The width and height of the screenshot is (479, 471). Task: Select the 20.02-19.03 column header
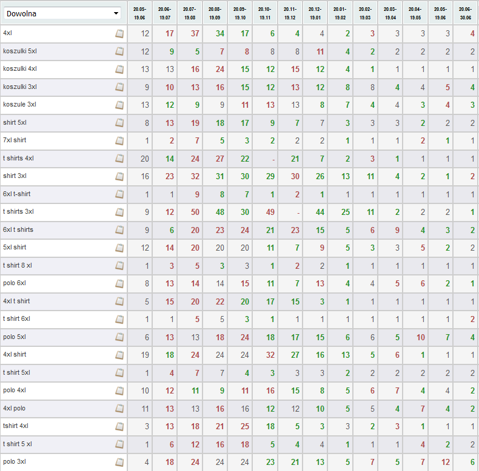[365, 13]
